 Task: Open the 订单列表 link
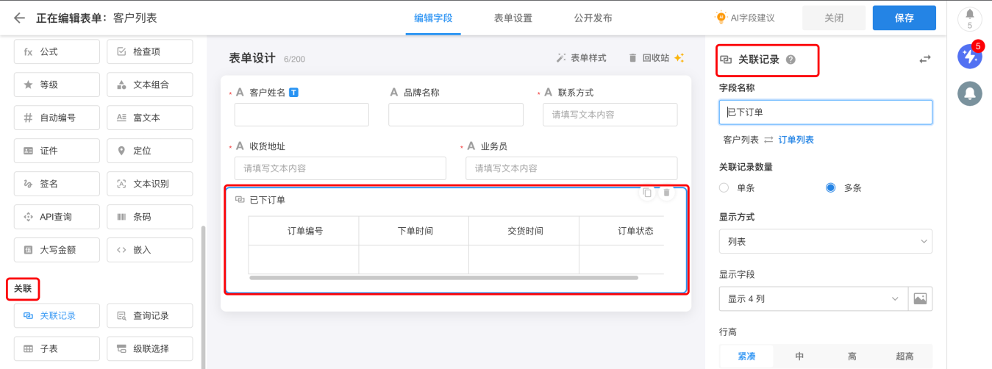(796, 140)
